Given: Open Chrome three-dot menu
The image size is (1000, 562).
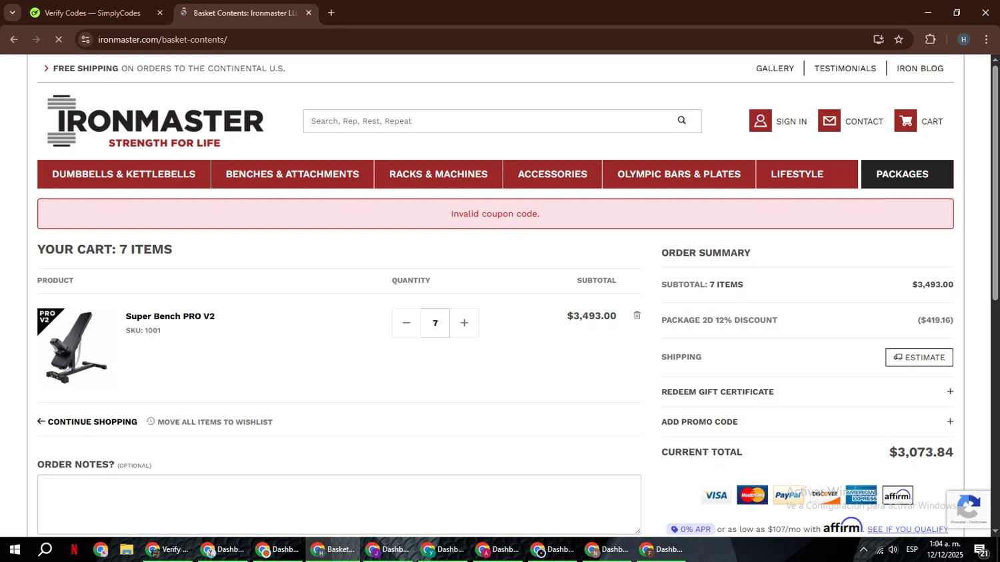Looking at the screenshot, I should 986,40.
